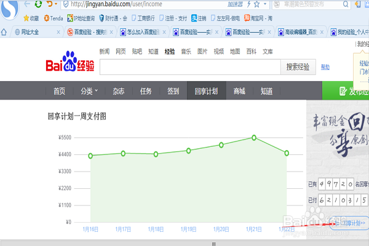
Task: Switch to the 网址大全 tab
Action: click(x=35, y=32)
